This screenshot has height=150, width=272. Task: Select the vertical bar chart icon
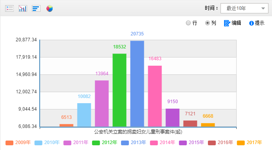(x=23, y=8)
